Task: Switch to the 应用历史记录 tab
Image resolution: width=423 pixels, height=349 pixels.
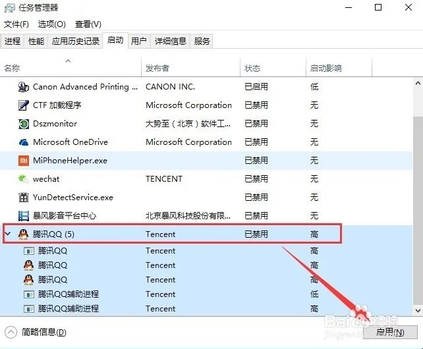Action: coord(75,41)
